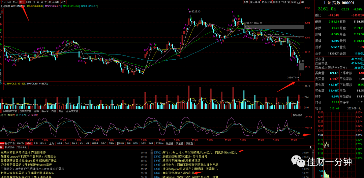Toggle the 窗 window option
Image resolution: width=364 pixels, height=178 pixels.
289,2
